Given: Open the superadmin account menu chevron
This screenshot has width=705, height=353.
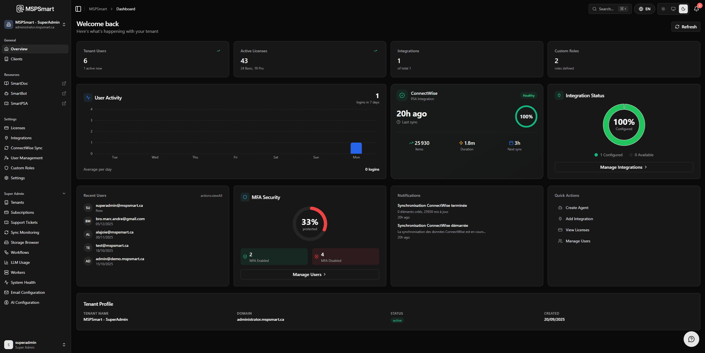Looking at the screenshot, I should point(64,344).
